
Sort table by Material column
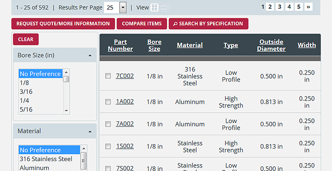190,45
